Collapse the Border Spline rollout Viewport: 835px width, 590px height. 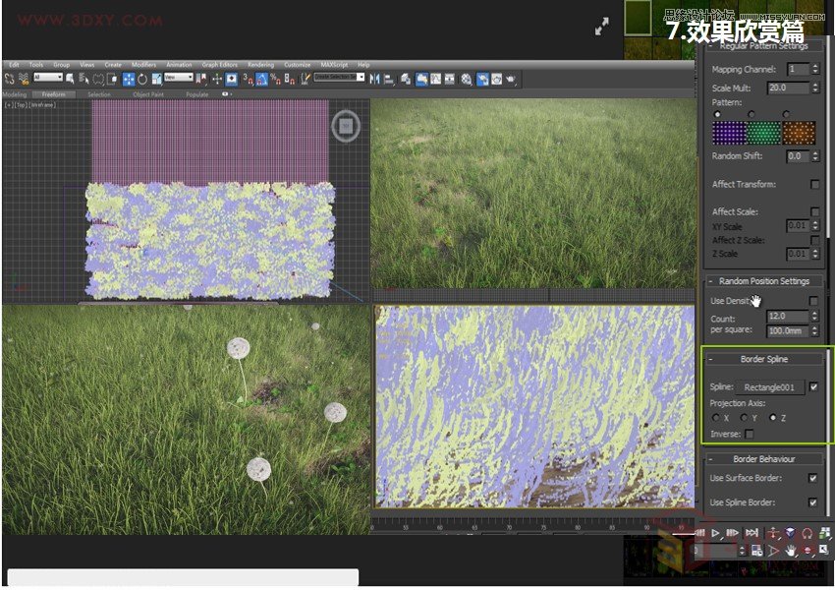tap(711, 359)
